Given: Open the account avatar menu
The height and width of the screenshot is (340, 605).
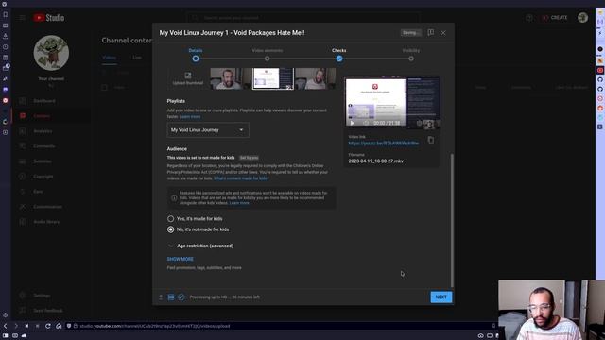Looking at the screenshot, I should pos(582,17).
